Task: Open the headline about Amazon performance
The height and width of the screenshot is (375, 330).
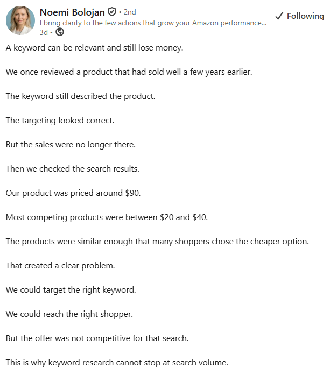Action: pos(153,23)
